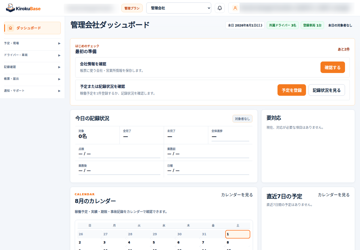Click the 記録状況を見る button
This screenshot has height=250, width=360.
point(327,90)
